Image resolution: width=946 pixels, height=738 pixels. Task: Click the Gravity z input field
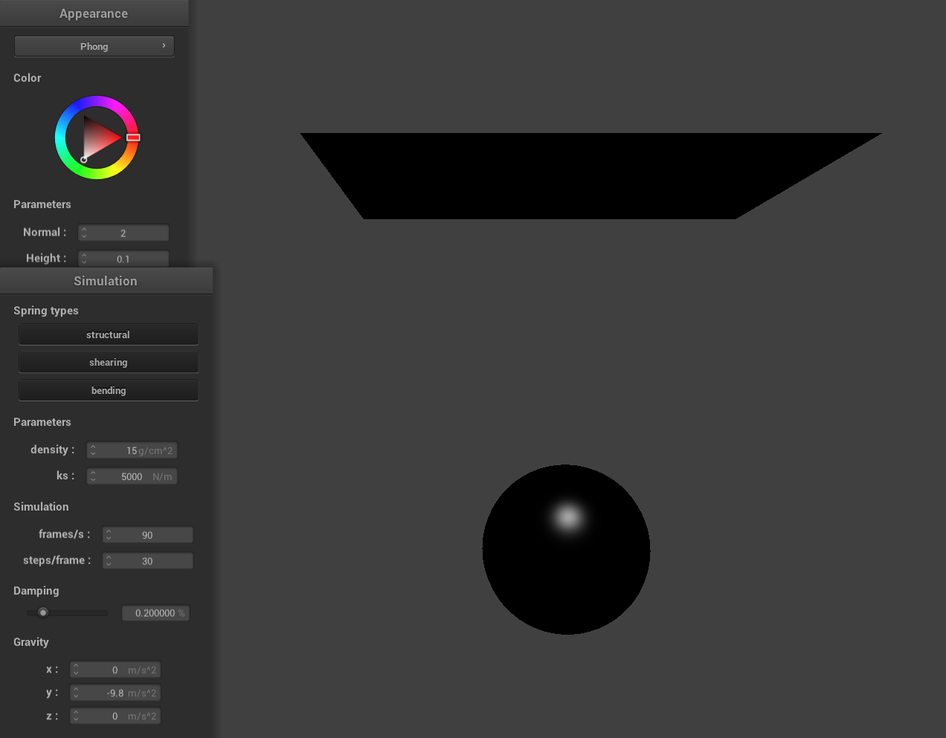[115, 716]
